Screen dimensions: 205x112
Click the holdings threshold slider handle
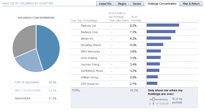pyautogui.click(x=153, y=99)
